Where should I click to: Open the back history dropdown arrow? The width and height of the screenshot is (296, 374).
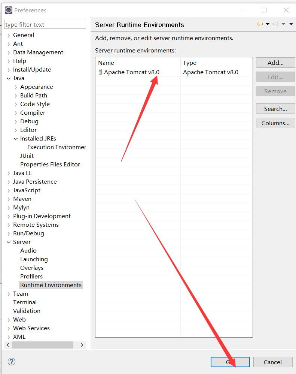[x=268, y=24]
